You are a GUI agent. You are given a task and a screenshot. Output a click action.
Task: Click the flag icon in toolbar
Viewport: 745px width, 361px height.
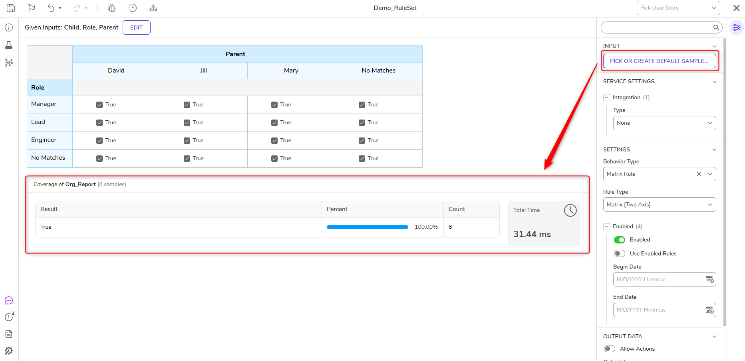(x=32, y=8)
